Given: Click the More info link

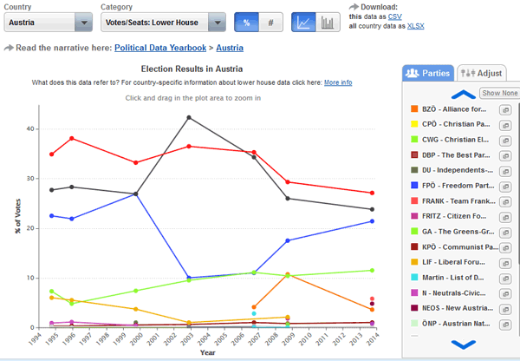Looking at the screenshot, I should [x=338, y=82].
